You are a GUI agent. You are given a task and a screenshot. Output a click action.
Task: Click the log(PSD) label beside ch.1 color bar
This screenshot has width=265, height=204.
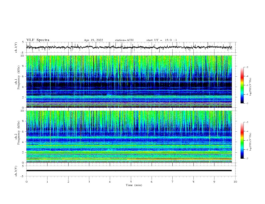click(x=251, y=87)
